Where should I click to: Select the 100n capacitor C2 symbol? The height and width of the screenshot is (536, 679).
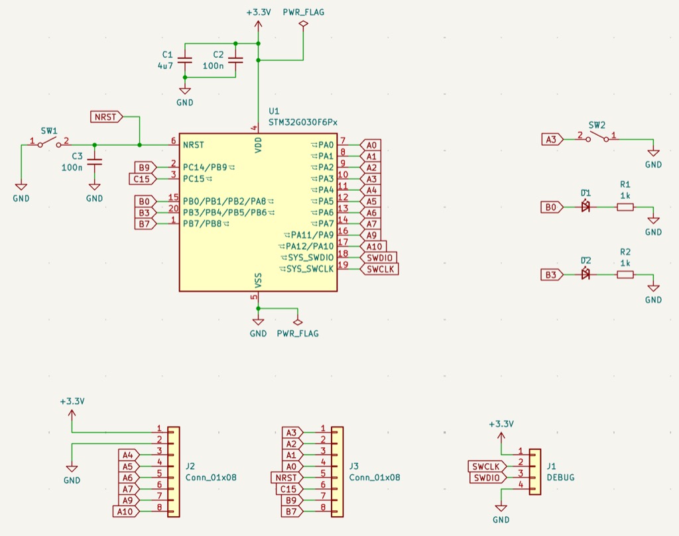235,60
